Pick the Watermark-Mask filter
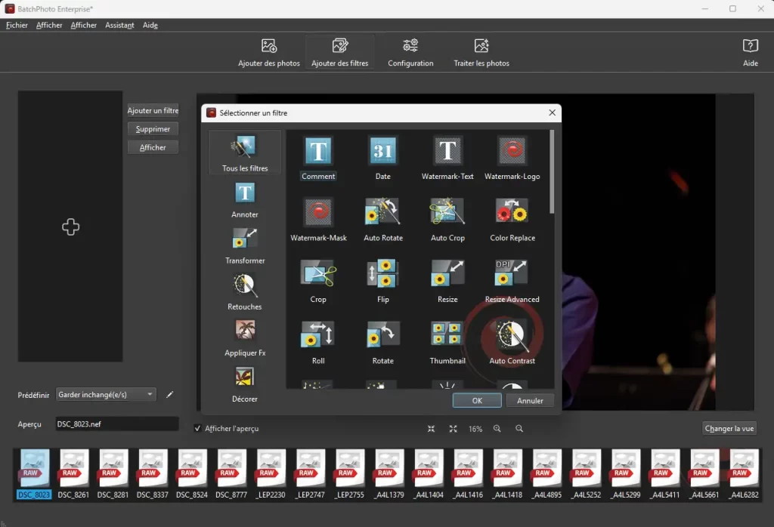The height and width of the screenshot is (527, 774). coord(318,212)
